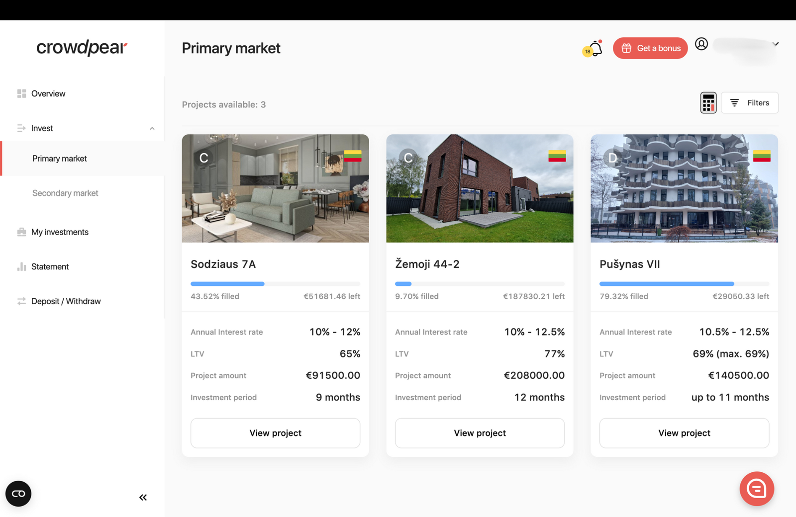796x517 pixels.
Task: Click the Sodziaus 7A funding progress bar
Action: point(276,284)
